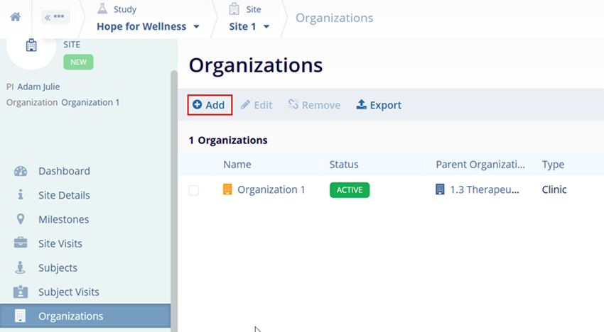
Task: Click the Site Visits briefcase icon
Action: coord(21,243)
